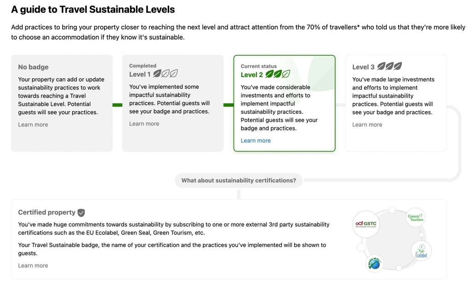Click the EU Ecolabel logo
Screen dimensions: 472x286
(x=421, y=251)
